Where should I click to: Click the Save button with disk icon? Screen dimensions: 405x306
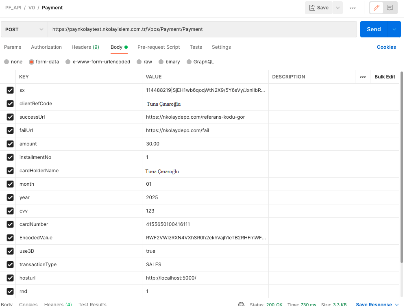[319, 8]
